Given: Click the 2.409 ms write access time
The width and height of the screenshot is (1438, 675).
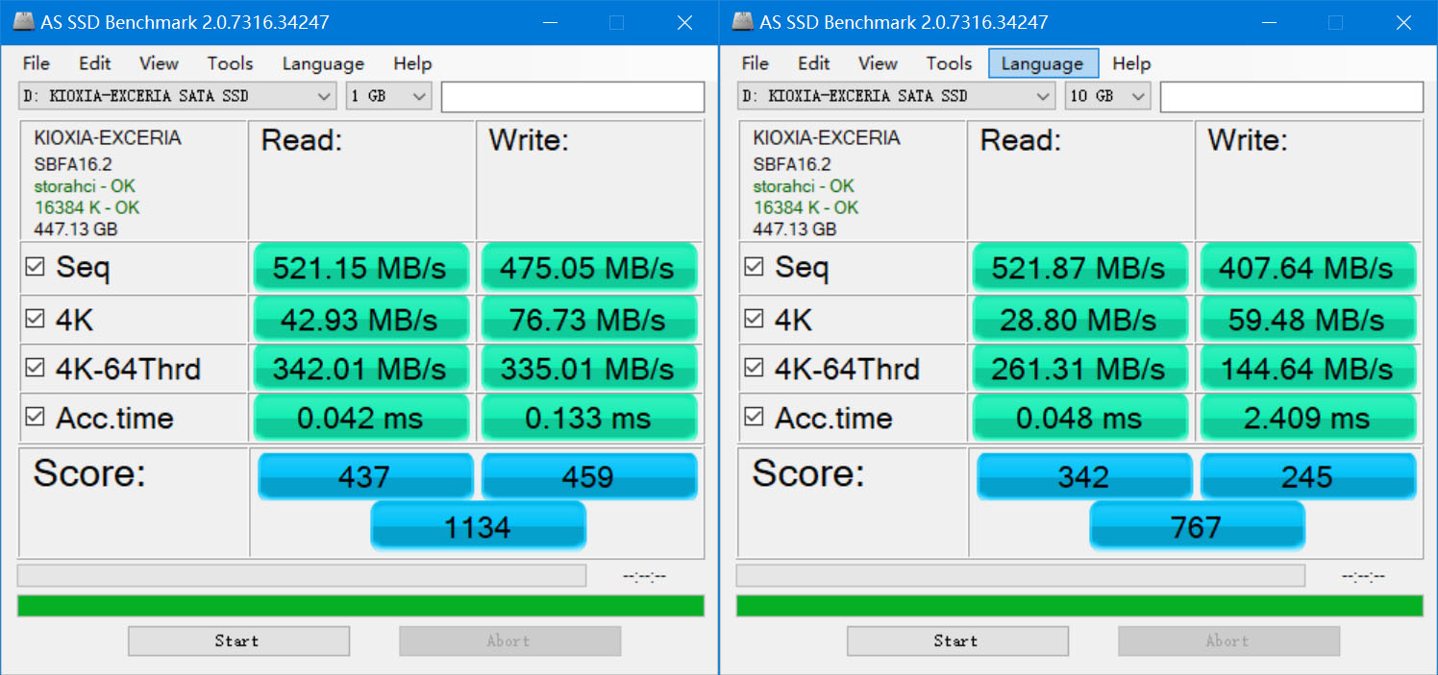Looking at the screenshot, I should click(1307, 418).
